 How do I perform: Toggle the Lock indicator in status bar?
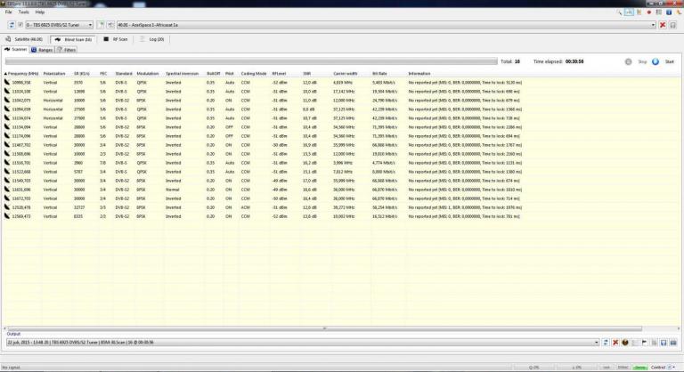coord(607,367)
